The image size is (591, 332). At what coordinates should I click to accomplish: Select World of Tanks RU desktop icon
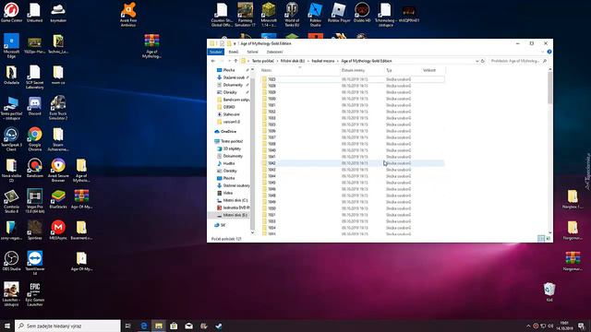pos(292,15)
